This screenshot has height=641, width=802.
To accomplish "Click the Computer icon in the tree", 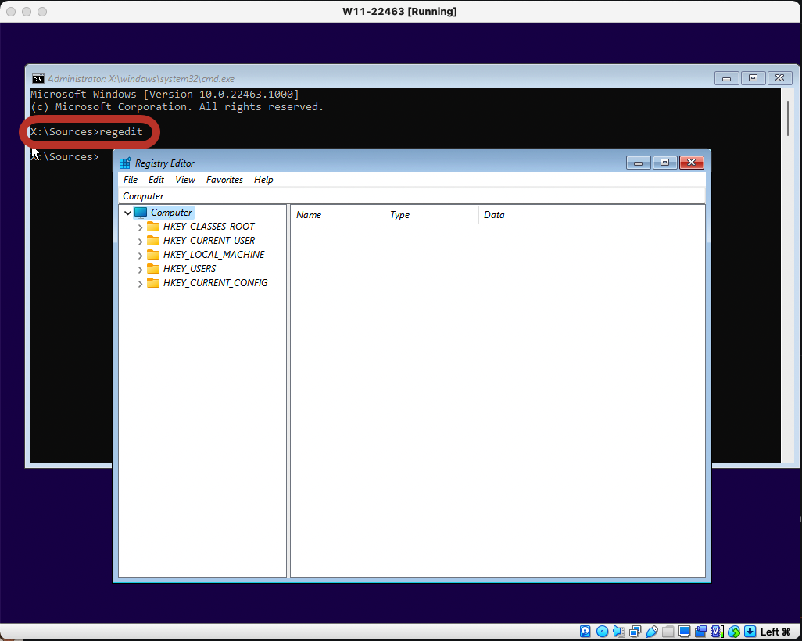I will coord(141,213).
